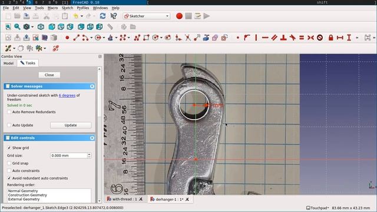This screenshot has height=212, width=377.
Task: Open the 6 degrees of freedom link
Action: point(67,95)
